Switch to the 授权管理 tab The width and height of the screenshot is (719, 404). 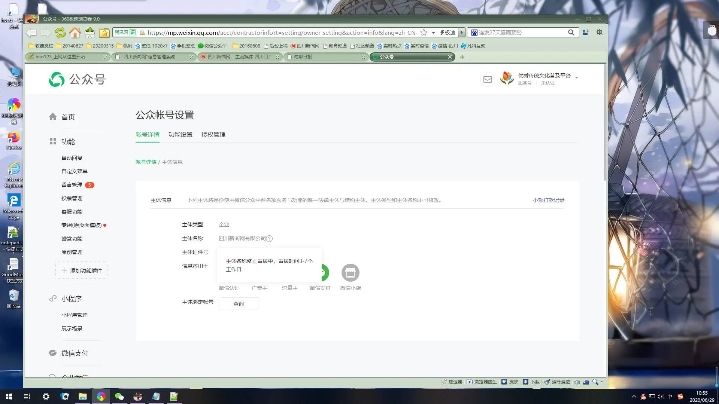point(213,135)
